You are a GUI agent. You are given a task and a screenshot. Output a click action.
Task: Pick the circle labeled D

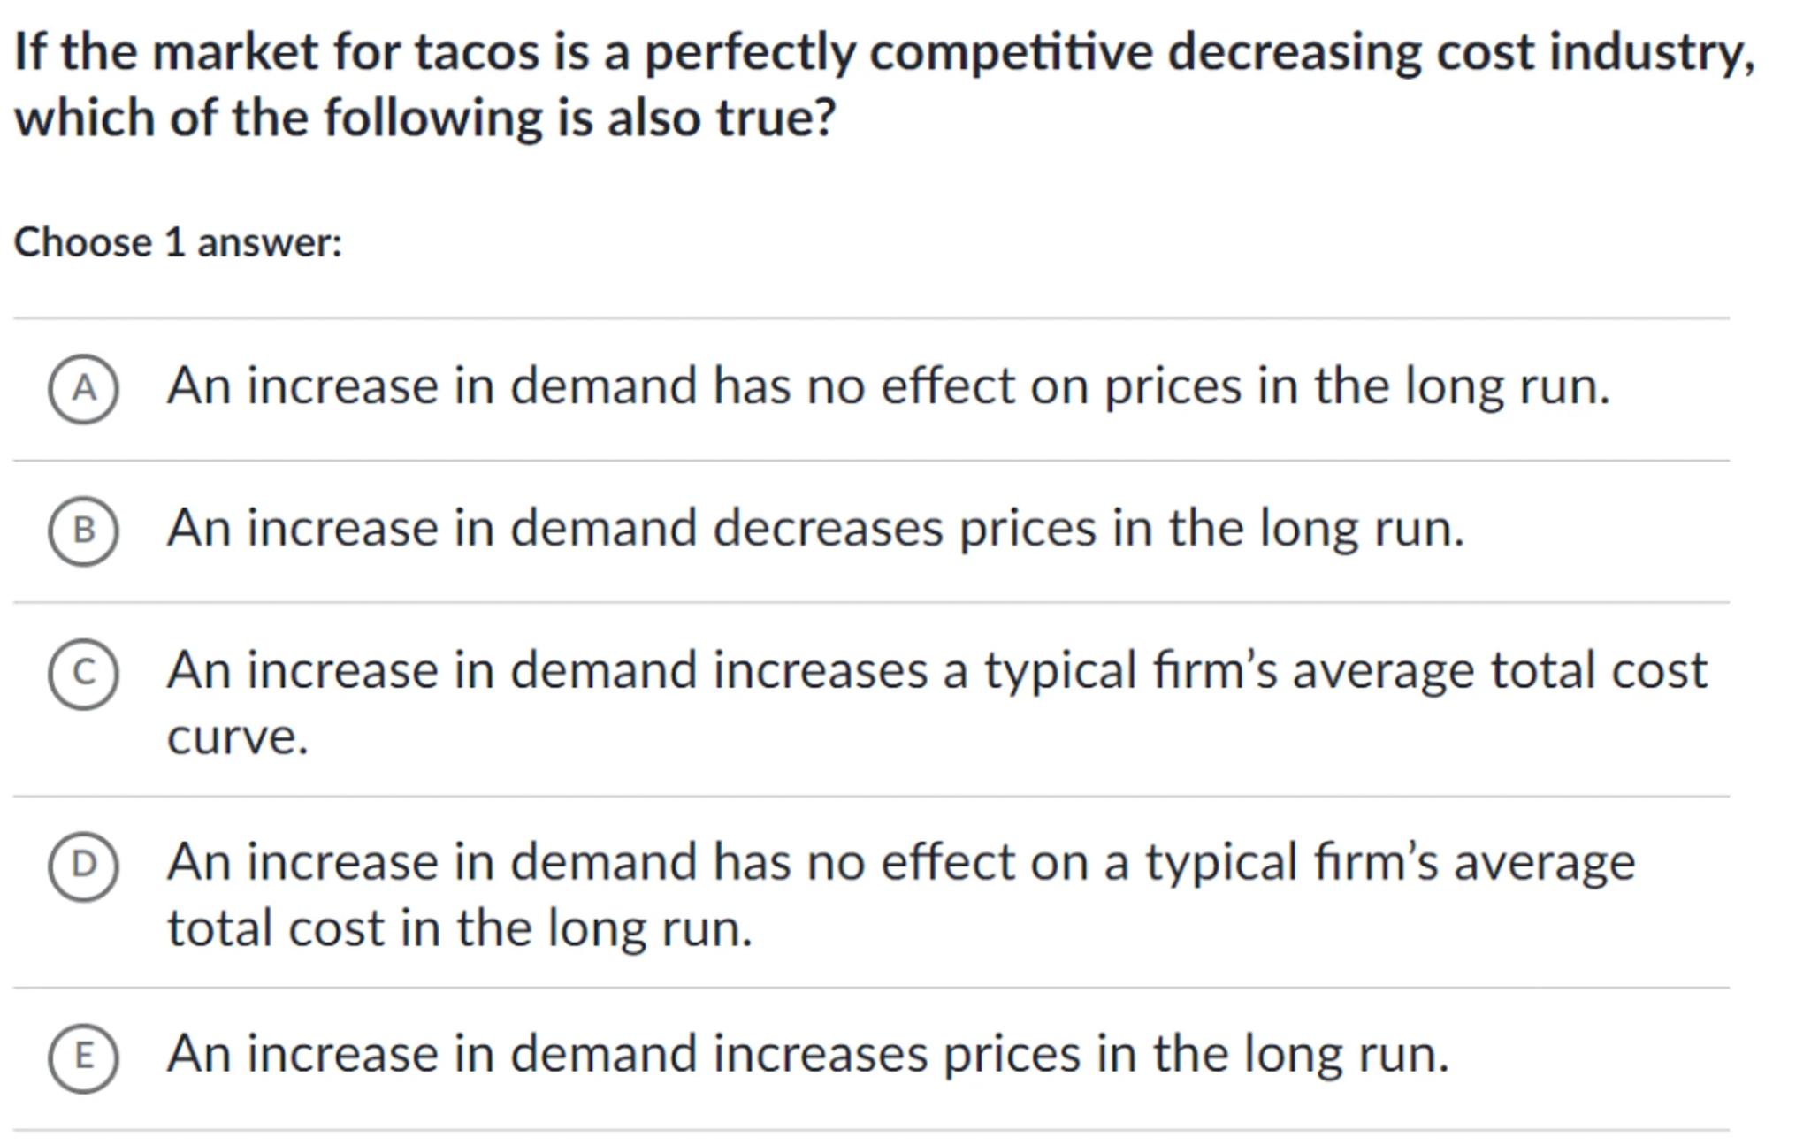pos(83,865)
